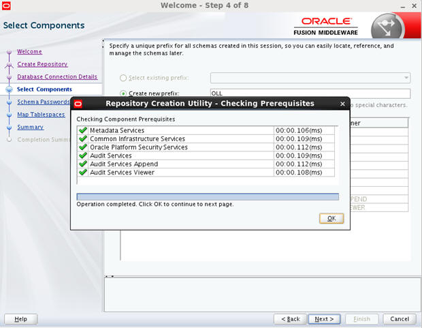Minimize the Welcome wizard window
This screenshot has width=422, height=328.
[403, 6]
